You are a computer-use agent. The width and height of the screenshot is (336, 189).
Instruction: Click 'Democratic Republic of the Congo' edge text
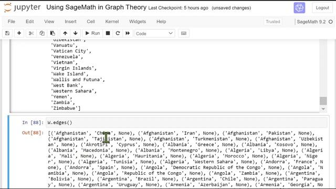(216, 167)
